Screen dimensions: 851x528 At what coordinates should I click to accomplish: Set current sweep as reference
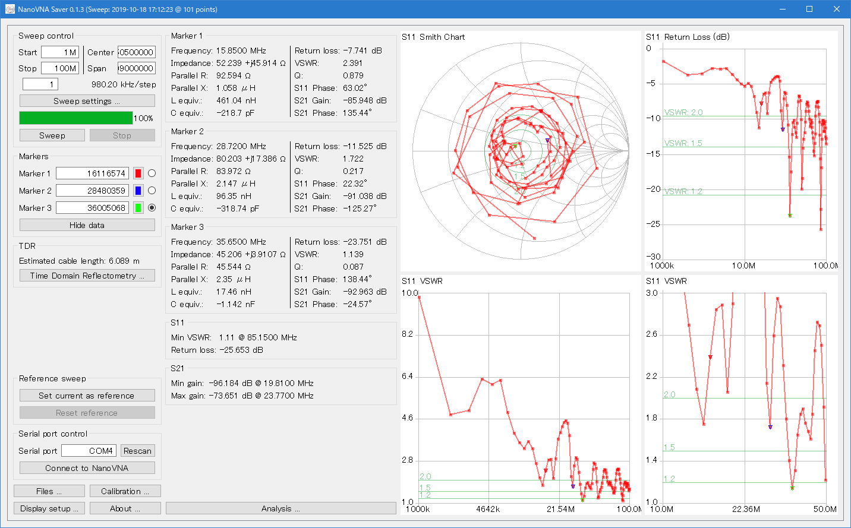tap(87, 396)
